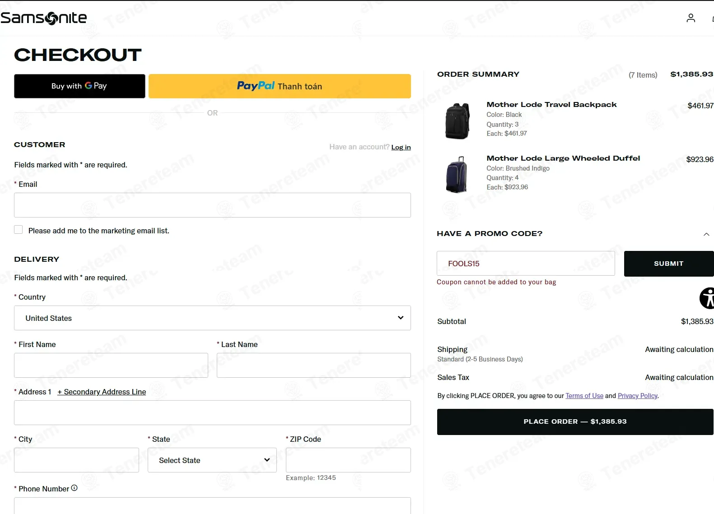The image size is (714, 514).
Task: Click the Place Order button
Action: tap(575, 422)
